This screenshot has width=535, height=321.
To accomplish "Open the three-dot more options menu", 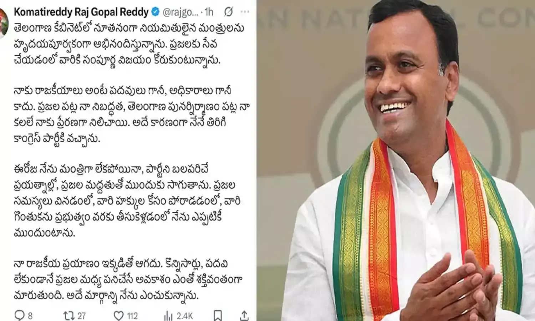I will pyautogui.click(x=245, y=12).
